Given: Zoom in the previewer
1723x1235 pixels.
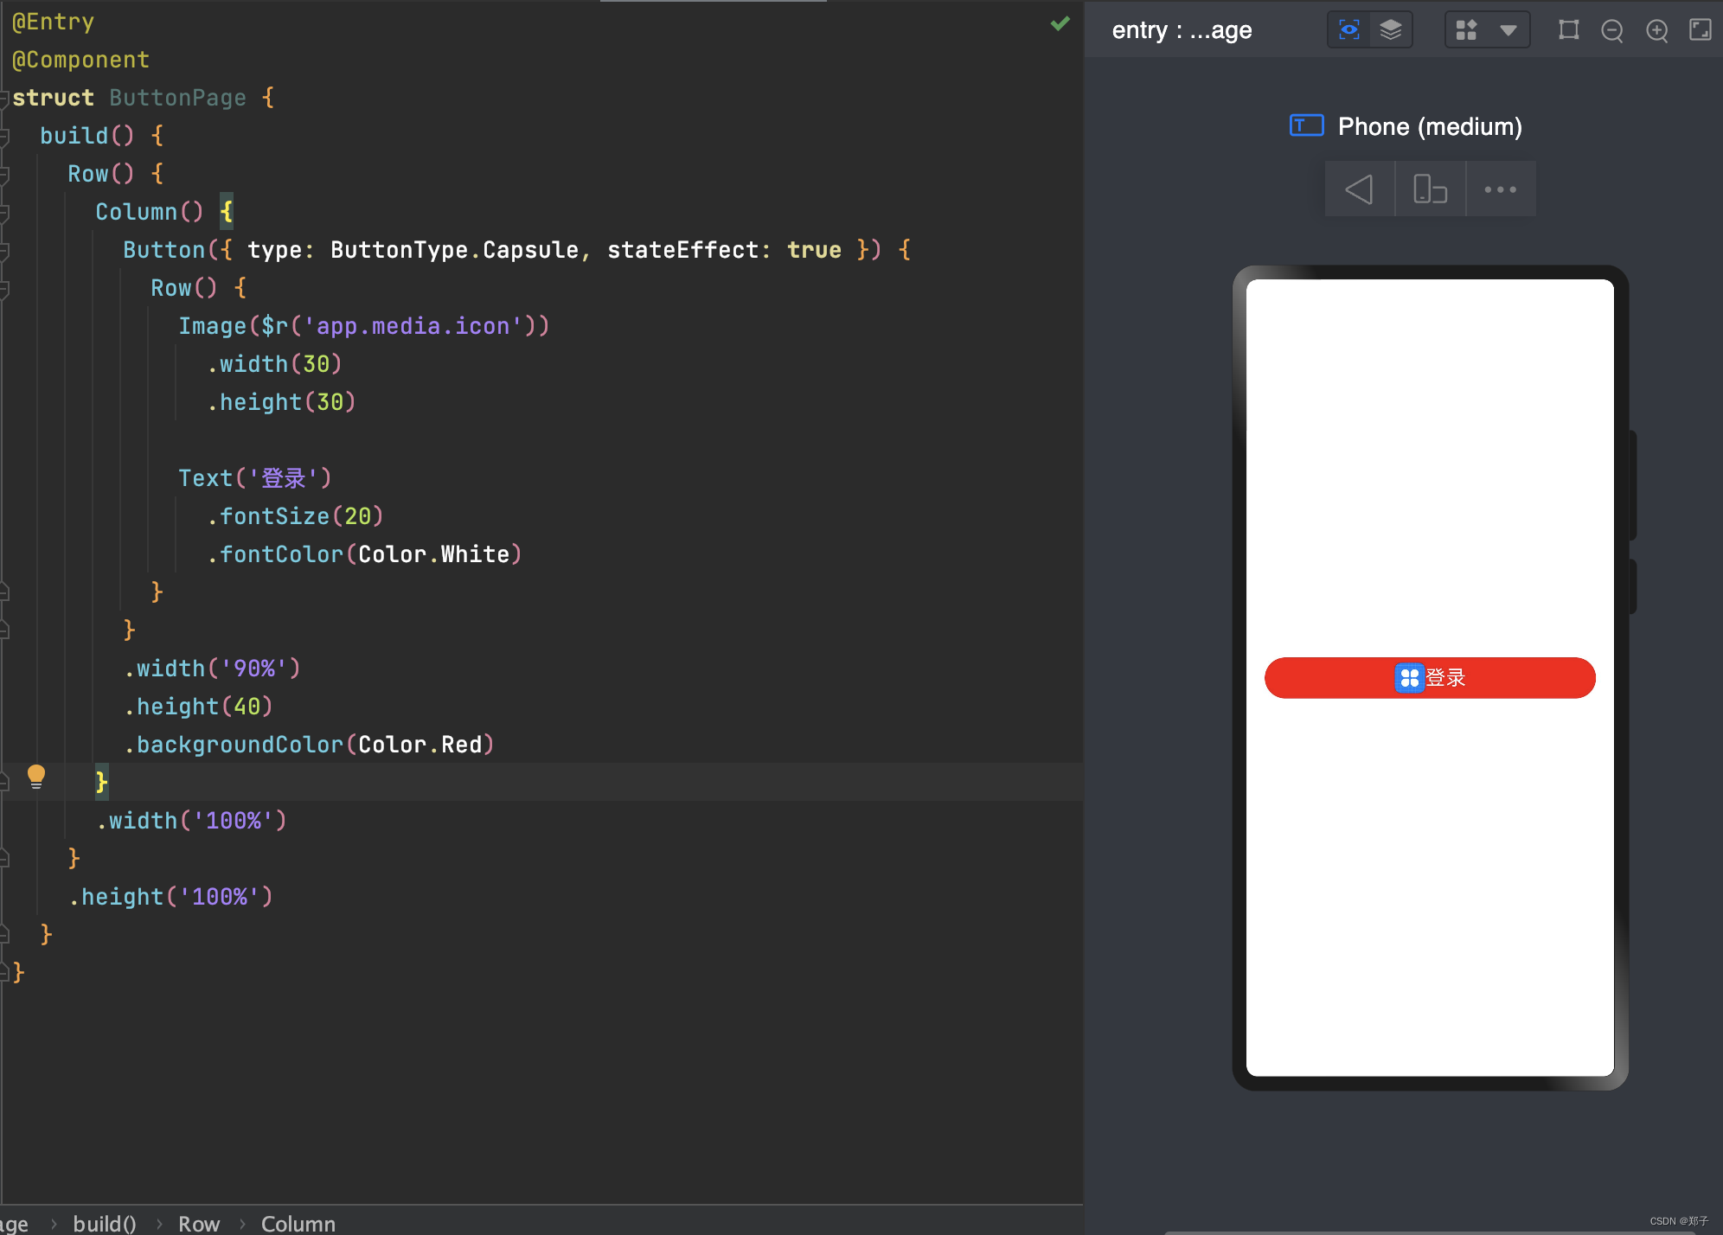Looking at the screenshot, I should coord(1656,31).
